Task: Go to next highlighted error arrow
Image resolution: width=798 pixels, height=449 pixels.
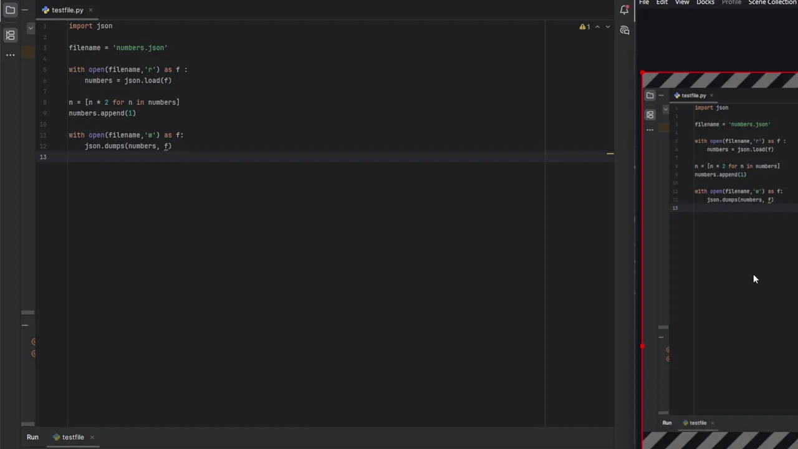Action: pos(608,27)
